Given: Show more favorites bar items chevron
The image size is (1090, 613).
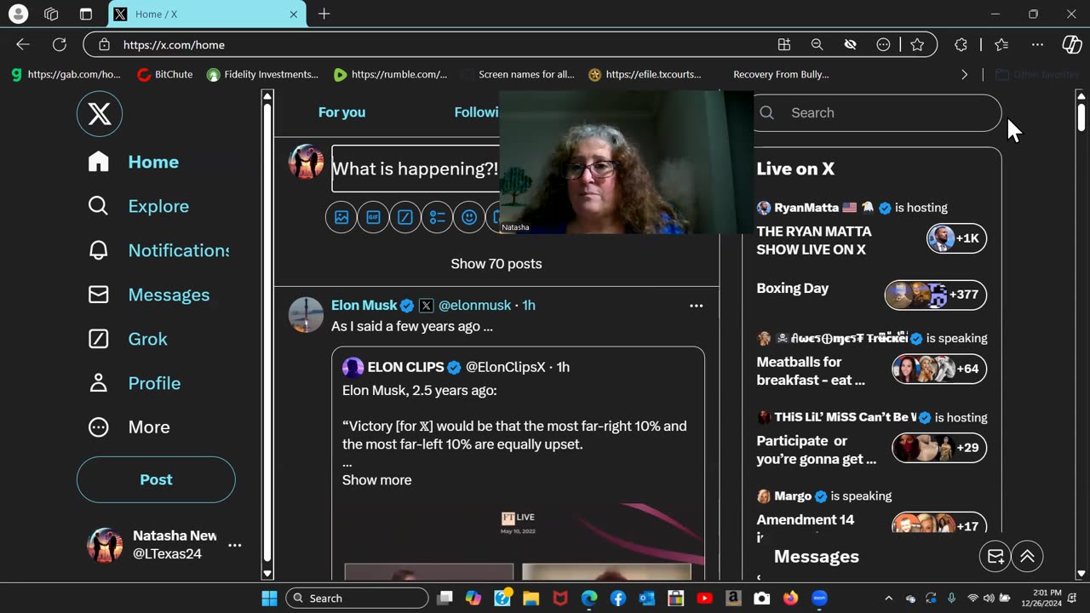Looking at the screenshot, I should point(964,74).
